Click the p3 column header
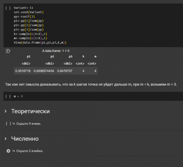 point(71,56)
